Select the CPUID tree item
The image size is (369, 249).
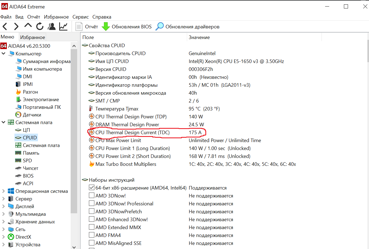(30, 138)
